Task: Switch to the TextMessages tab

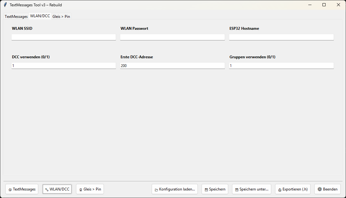Action: click(16, 17)
